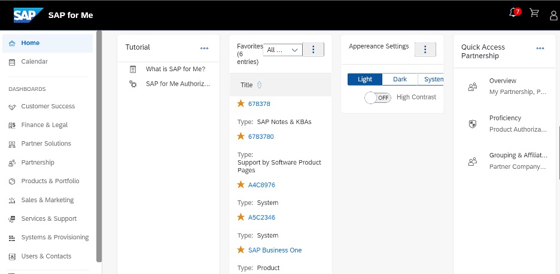Open the Customer Success dashboard
560x274 pixels.
pos(47,106)
